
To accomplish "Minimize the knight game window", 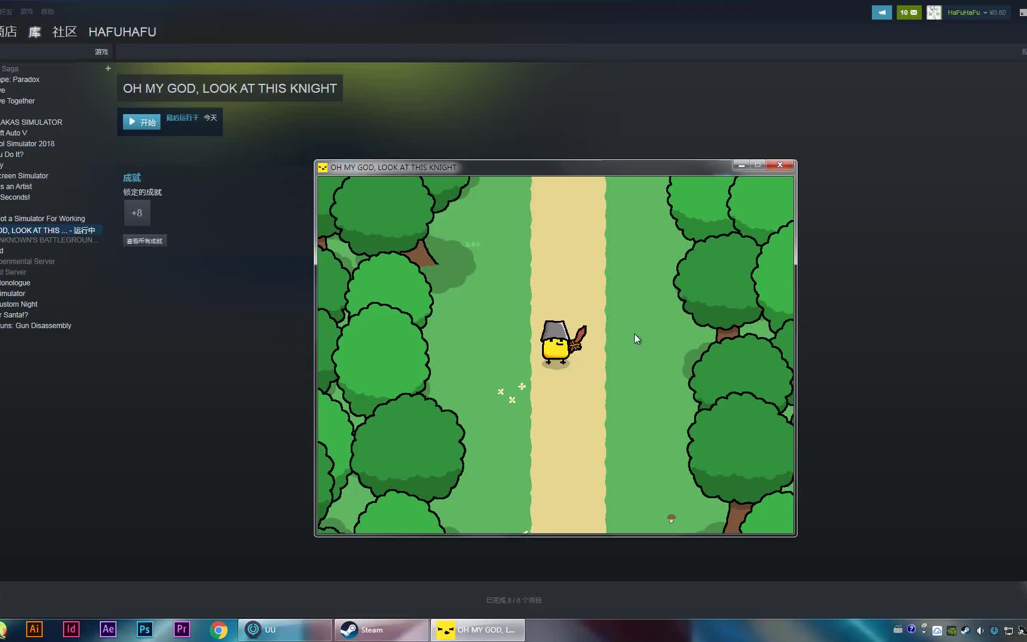I will point(741,165).
